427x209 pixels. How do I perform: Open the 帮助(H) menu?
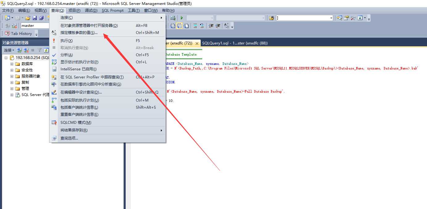(168, 10)
